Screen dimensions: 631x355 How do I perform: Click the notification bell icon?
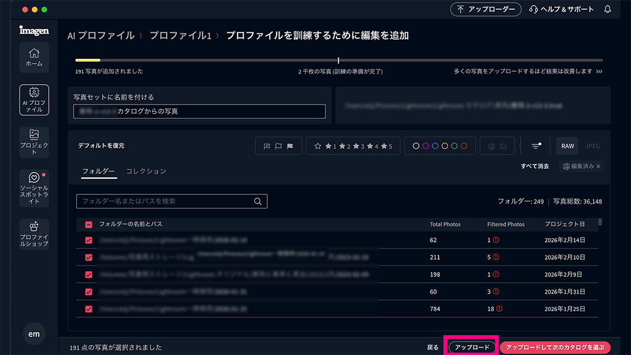pyautogui.click(x=607, y=9)
